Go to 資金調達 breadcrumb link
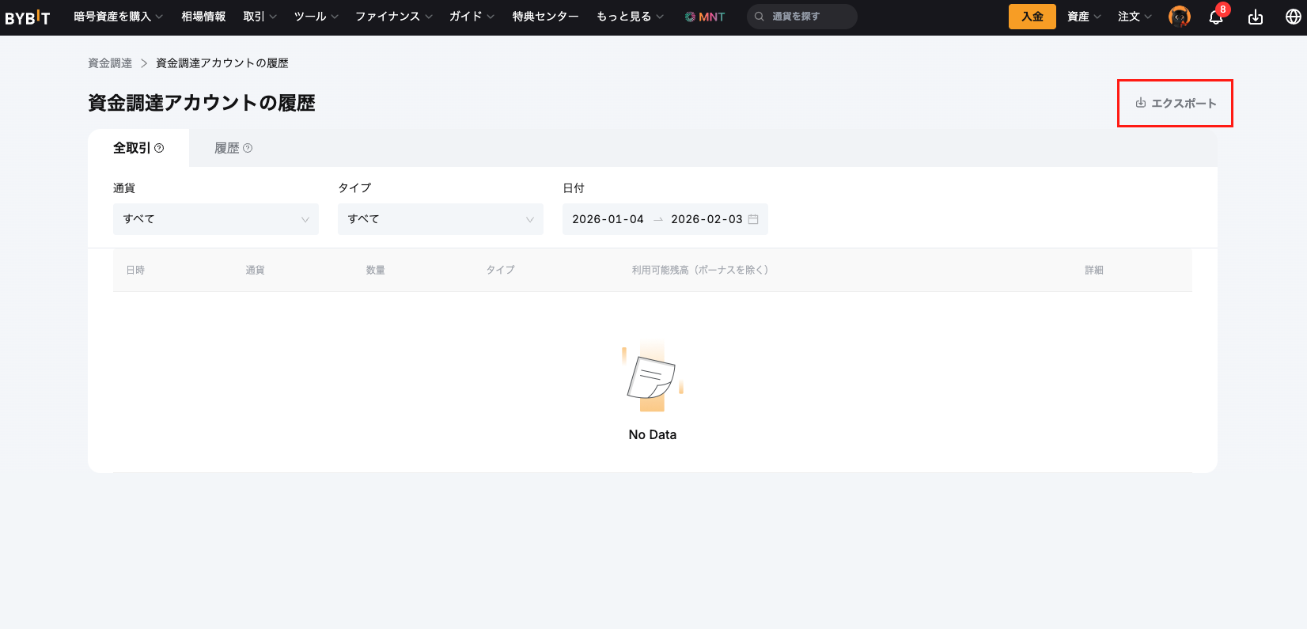Screen dimensions: 1307x629 pos(110,63)
